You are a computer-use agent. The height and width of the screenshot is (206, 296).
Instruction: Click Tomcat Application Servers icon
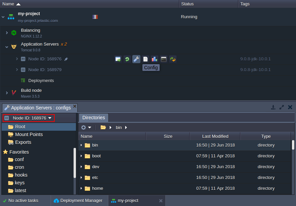[14, 47]
